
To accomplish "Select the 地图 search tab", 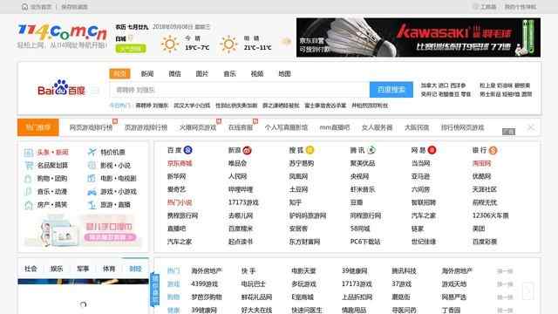I will (x=284, y=73).
